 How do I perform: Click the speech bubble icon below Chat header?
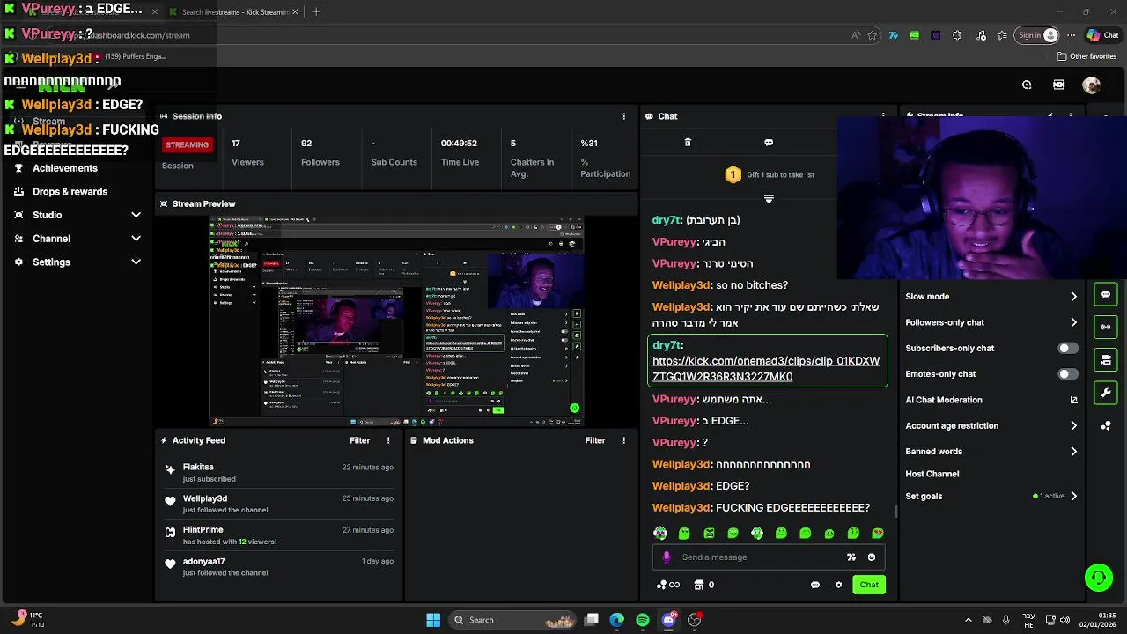(769, 142)
